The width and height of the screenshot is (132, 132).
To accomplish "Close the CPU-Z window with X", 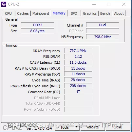I will 124,4.
